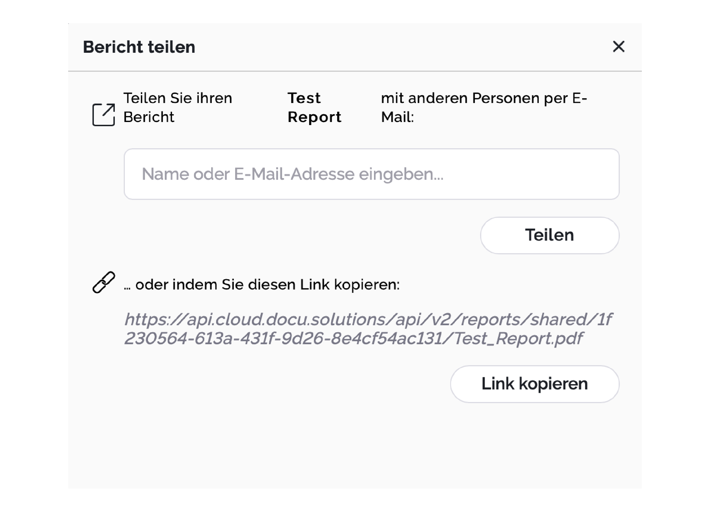Click the share arrow icon beside Teilen Sie ihren Bericht
Image resolution: width=710 pixels, height=512 pixels.
click(104, 114)
